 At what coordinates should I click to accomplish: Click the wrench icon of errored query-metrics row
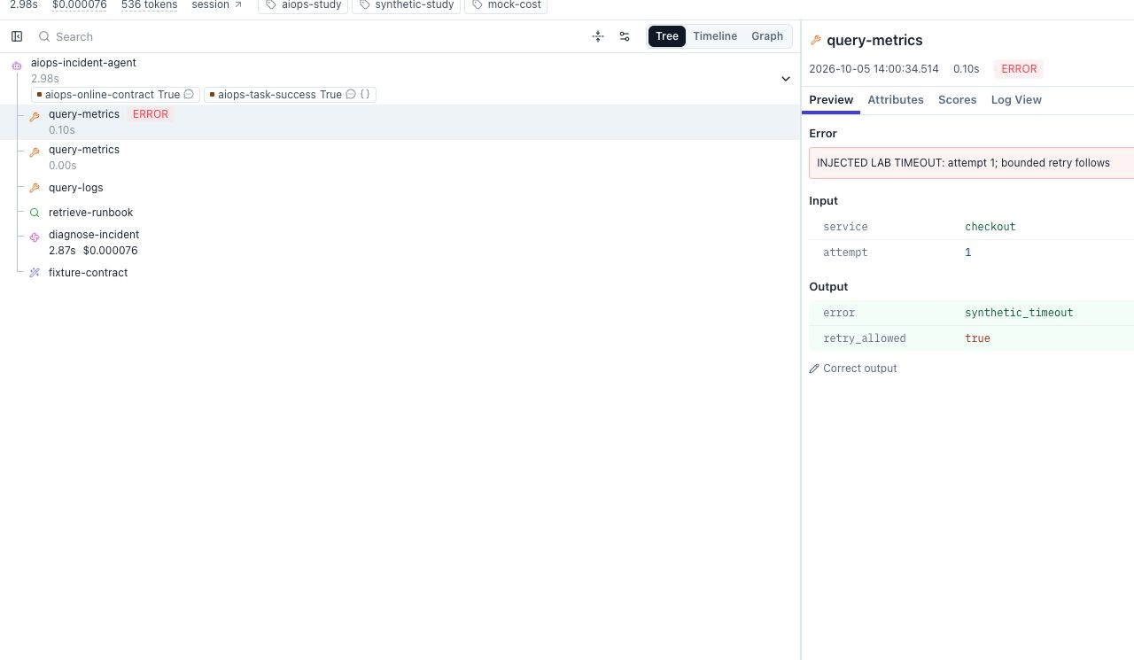[35, 117]
